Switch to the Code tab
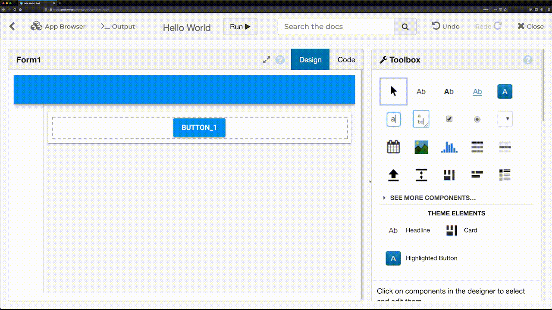Screen dimensions: 552x310 click(x=346, y=59)
